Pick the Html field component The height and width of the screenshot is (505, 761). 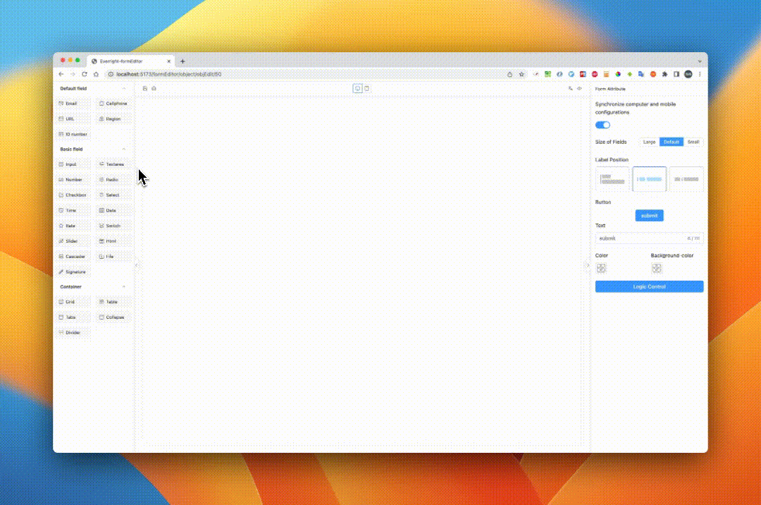(113, 241)
